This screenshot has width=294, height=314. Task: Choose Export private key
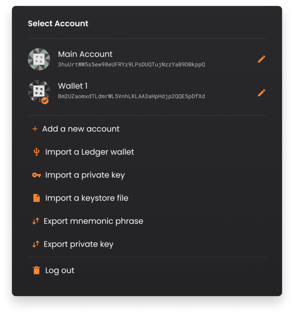coord(78,244)
